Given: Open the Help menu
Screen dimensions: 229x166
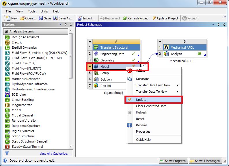Looking at the screenshot, I should click(x=56, y=11).
